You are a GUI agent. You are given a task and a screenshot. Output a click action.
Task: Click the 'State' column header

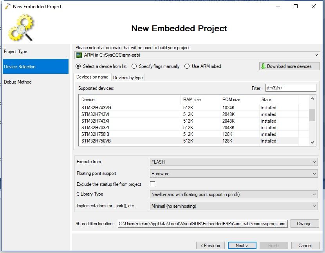click(278, 100)
